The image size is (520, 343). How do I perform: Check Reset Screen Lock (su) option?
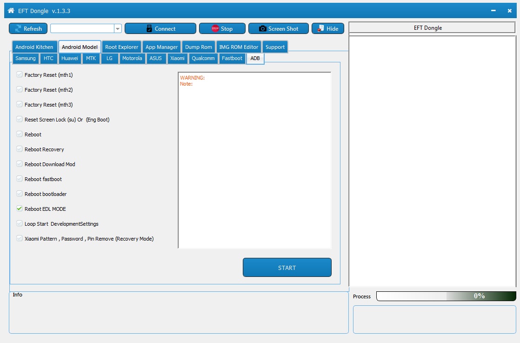pyautogui.click(x=20, y=120)
